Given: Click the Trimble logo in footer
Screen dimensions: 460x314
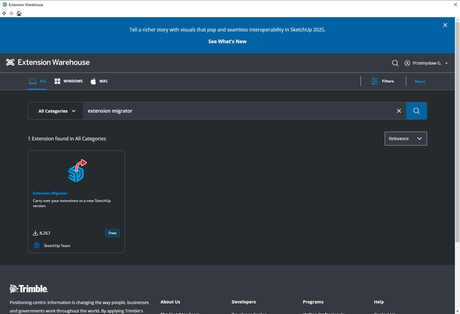Looking at the screenshot, I should (29, 289).
